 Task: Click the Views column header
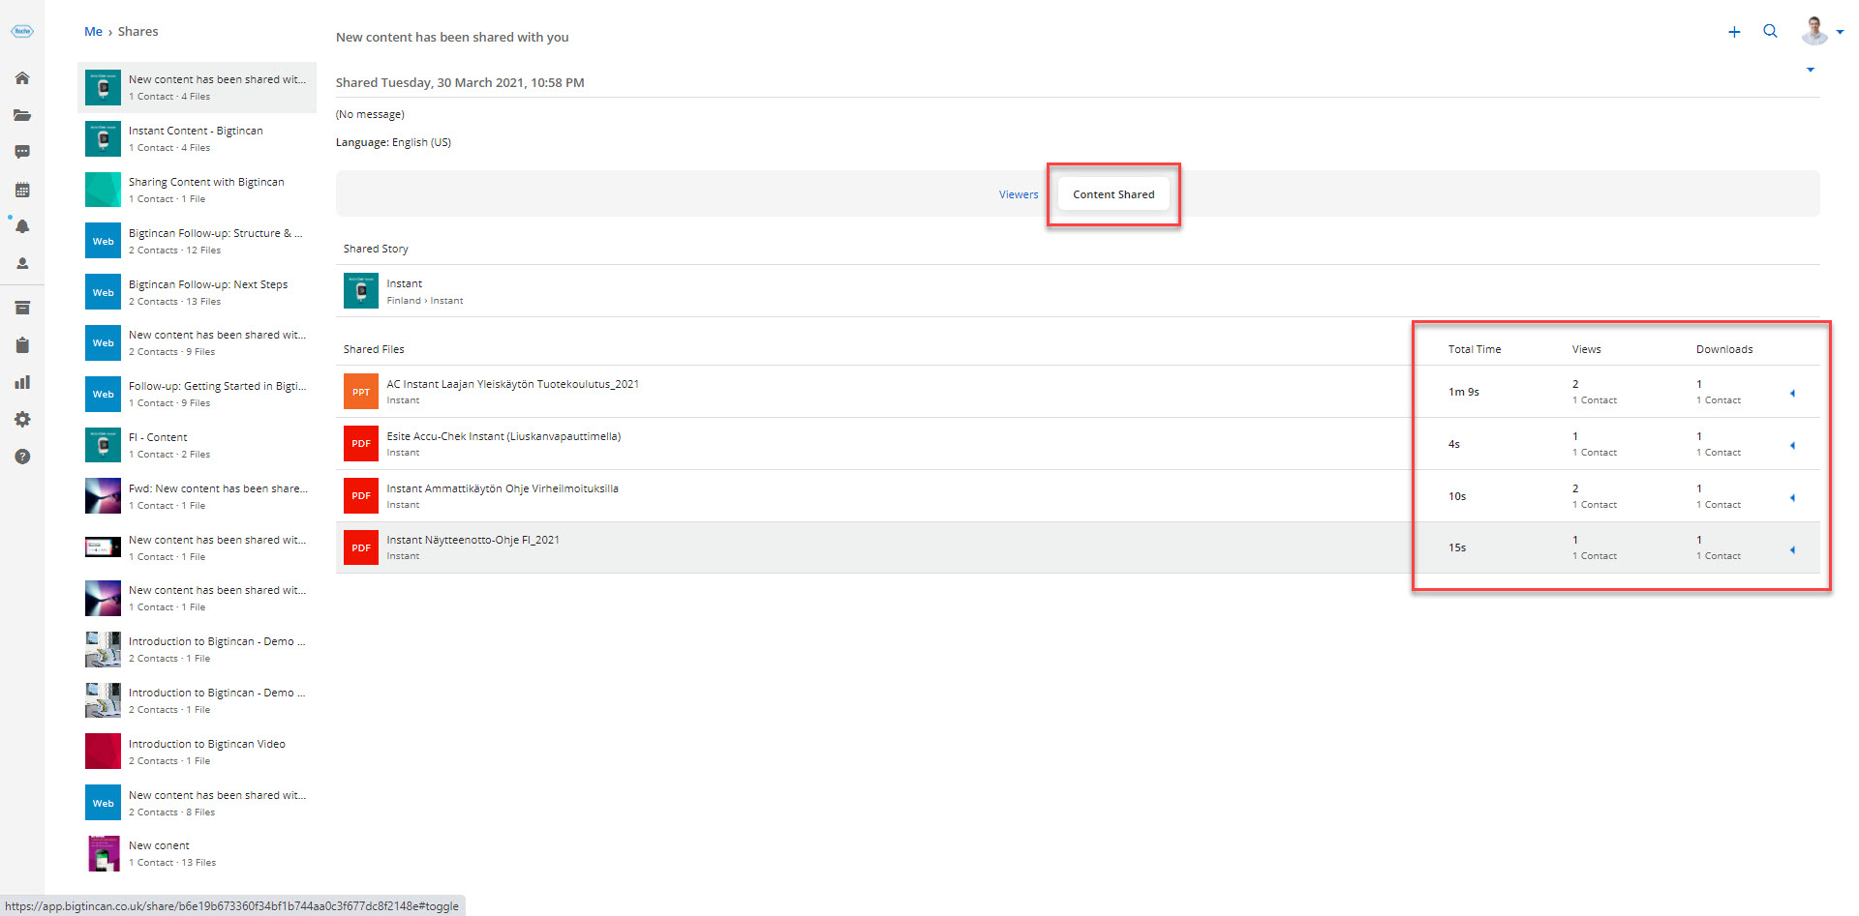[x=1586, y=349]
